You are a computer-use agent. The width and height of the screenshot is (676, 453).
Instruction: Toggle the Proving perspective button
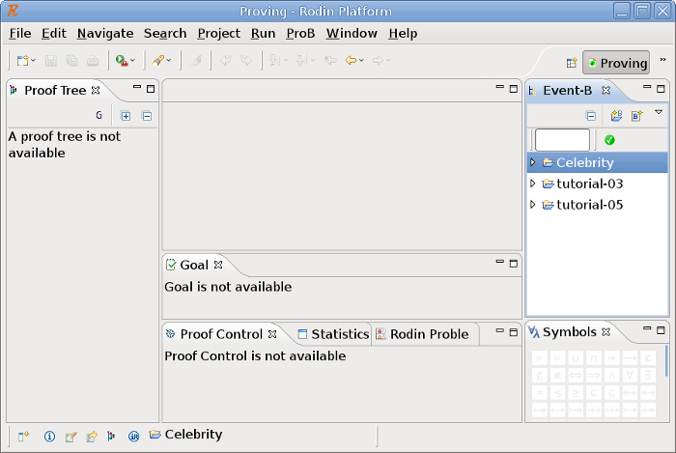click(x=616, y=63)
